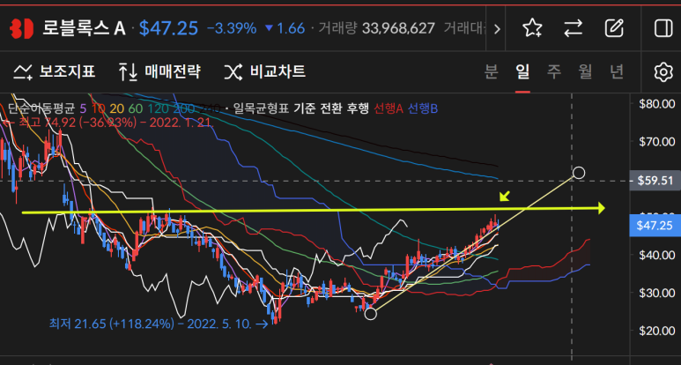Screen dimensions: 681x365
Task: Select the trendline's lower circle handle
Action: [370, 313]
